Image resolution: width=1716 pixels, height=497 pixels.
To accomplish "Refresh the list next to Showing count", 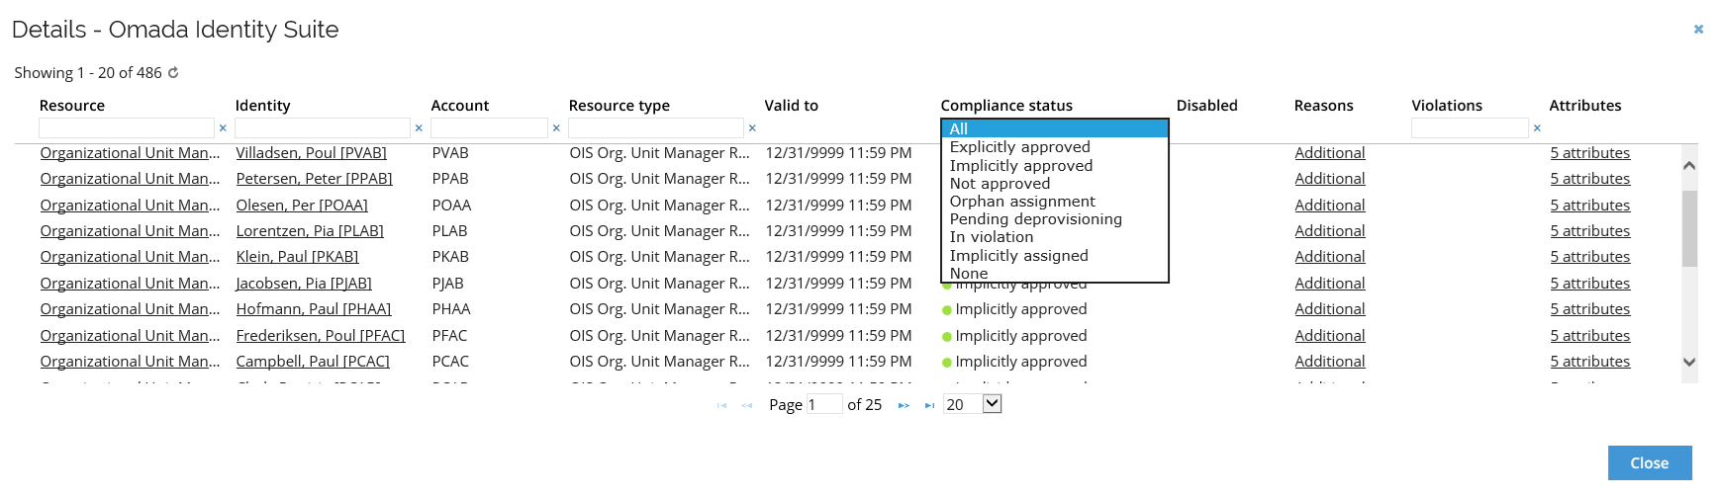I will pyautogui.click(x=173, y=72).
